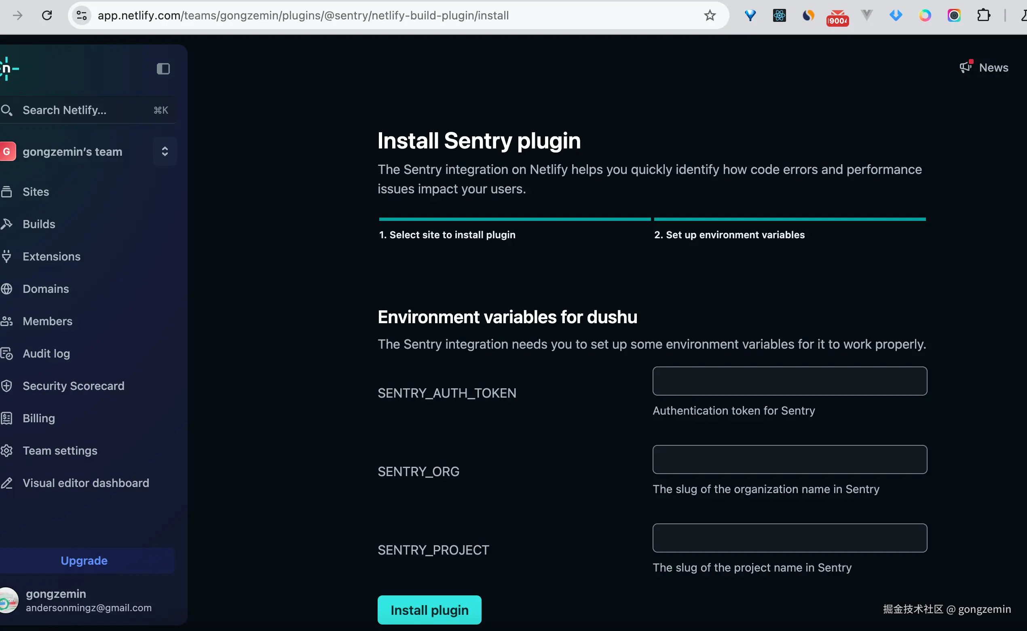
Task: Click step 1 Select site tab
Action: coord(447,235)
